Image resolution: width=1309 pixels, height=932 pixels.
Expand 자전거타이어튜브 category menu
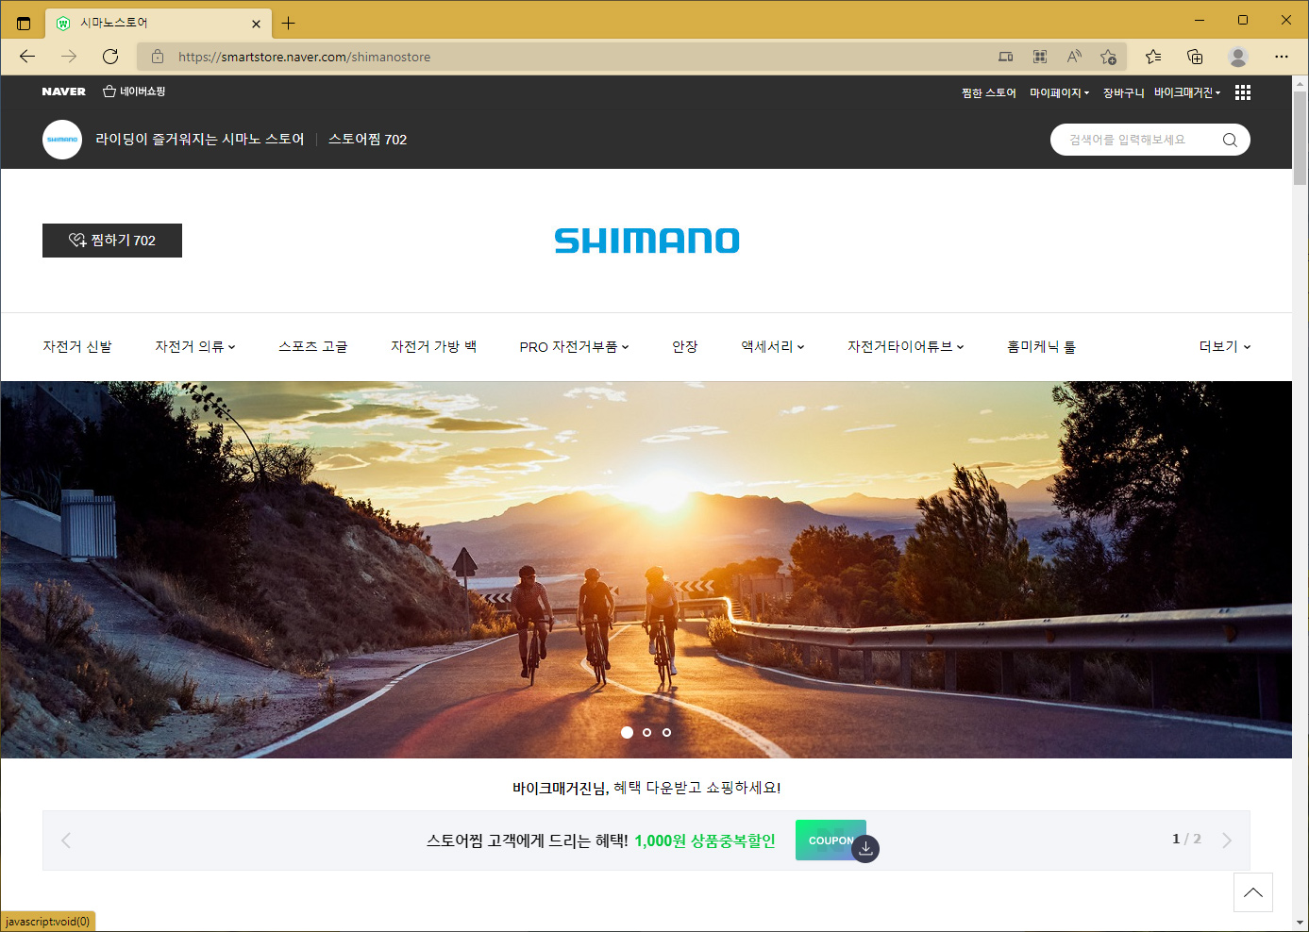pyautogui.click(x=906, y=347)
